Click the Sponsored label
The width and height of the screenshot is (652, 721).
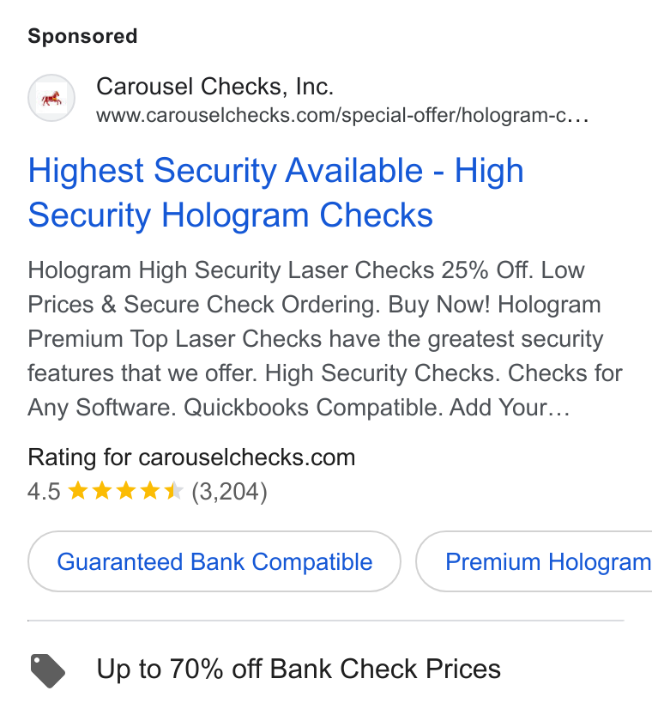[x=82, y=36]
